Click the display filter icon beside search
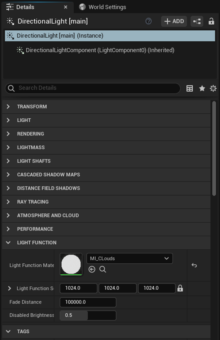 click(189, 88)
